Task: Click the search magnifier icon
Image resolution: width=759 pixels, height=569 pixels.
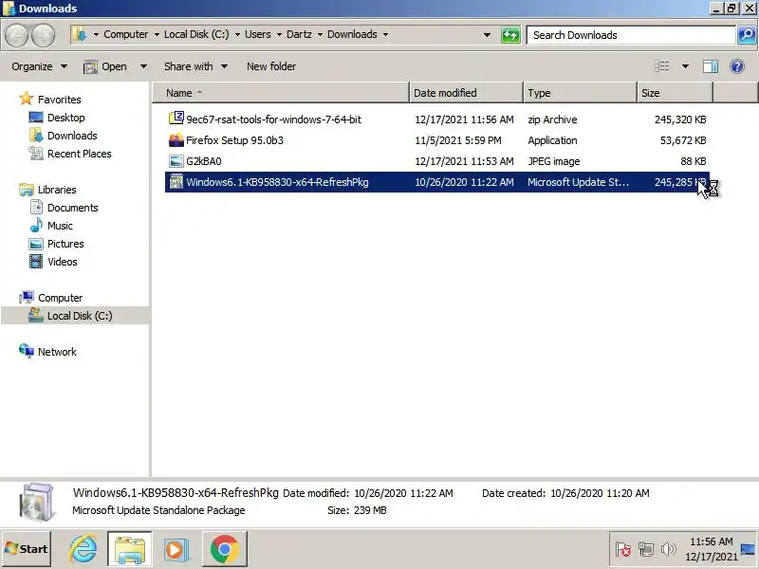Action: (747, 35)
